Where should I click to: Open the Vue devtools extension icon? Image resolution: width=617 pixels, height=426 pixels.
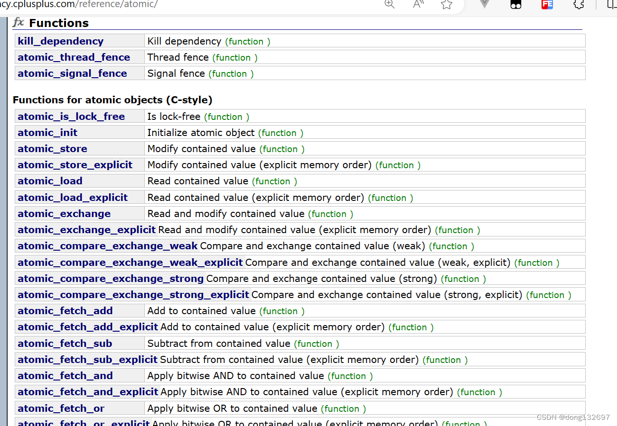pyautogui.click(x=485, y=4)
